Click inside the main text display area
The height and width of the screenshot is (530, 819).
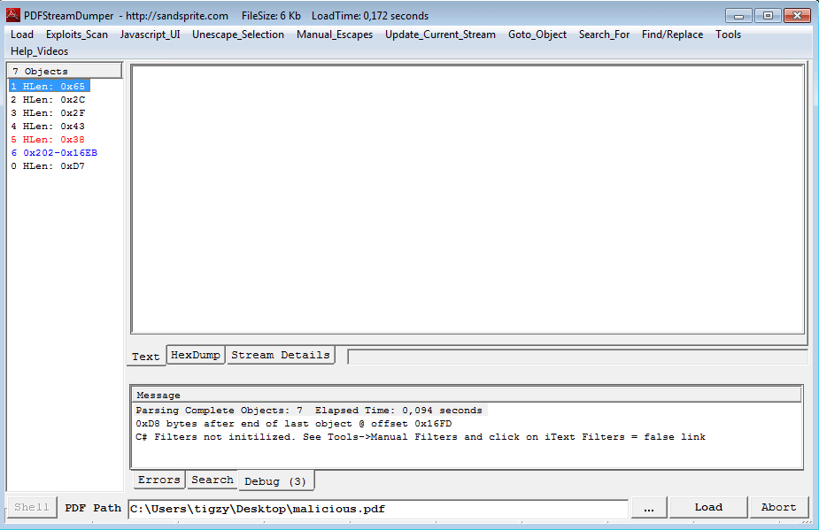(x=467, y=199)
